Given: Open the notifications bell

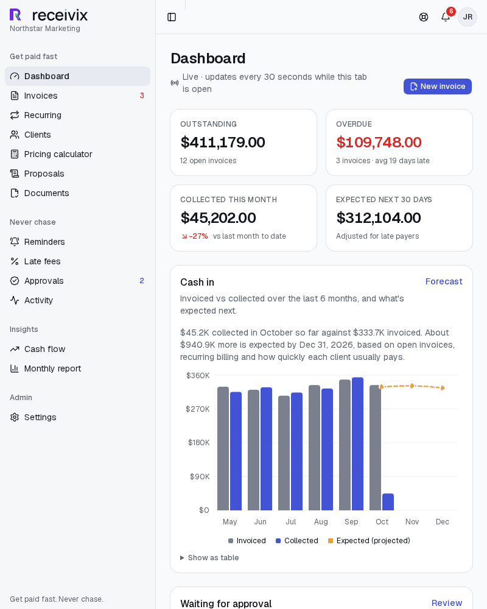Looking at the screenshot, I should [446, 17].
